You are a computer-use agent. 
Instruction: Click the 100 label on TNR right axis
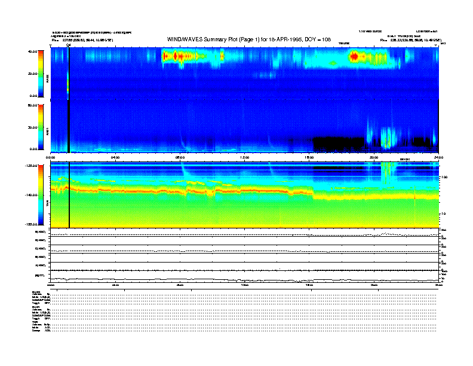444,177
